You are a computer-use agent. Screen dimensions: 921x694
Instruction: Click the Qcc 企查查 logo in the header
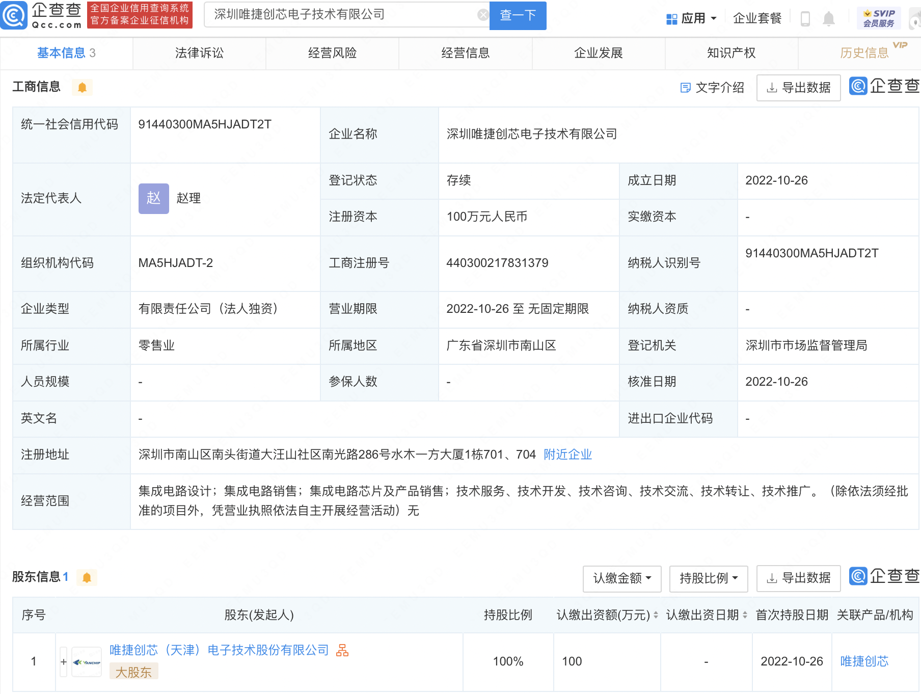click(42, 15)
